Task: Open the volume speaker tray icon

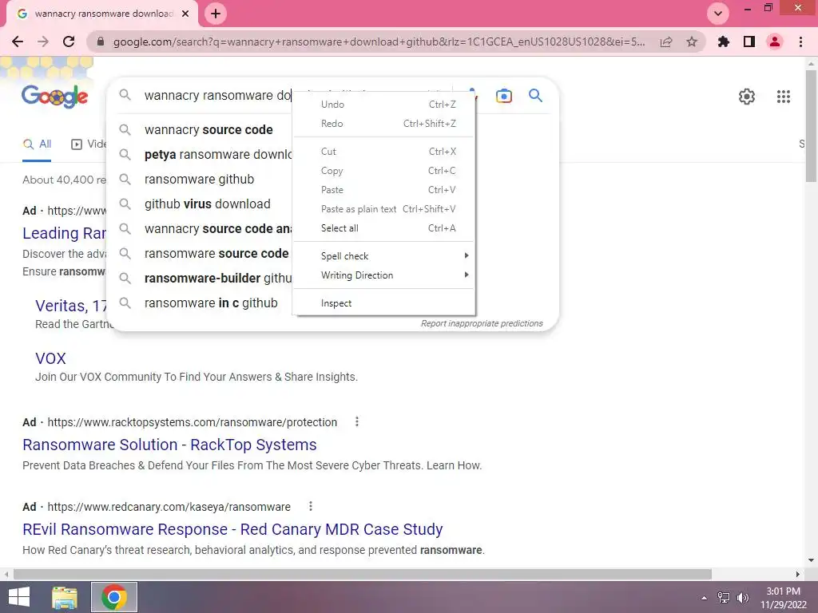Action: point(742,598)
